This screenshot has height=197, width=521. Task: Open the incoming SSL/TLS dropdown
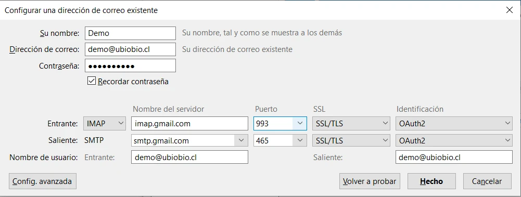click(x=351, y=123)
